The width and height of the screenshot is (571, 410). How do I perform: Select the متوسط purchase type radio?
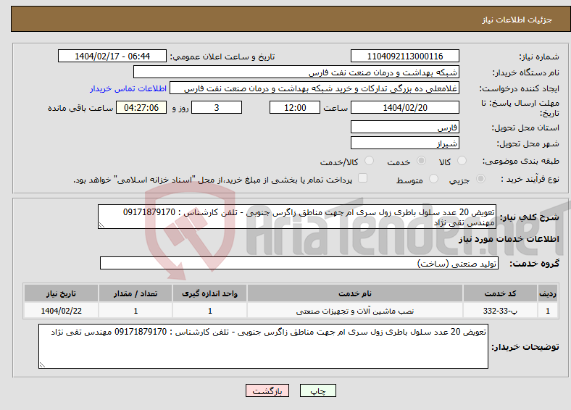click(433, 179)
